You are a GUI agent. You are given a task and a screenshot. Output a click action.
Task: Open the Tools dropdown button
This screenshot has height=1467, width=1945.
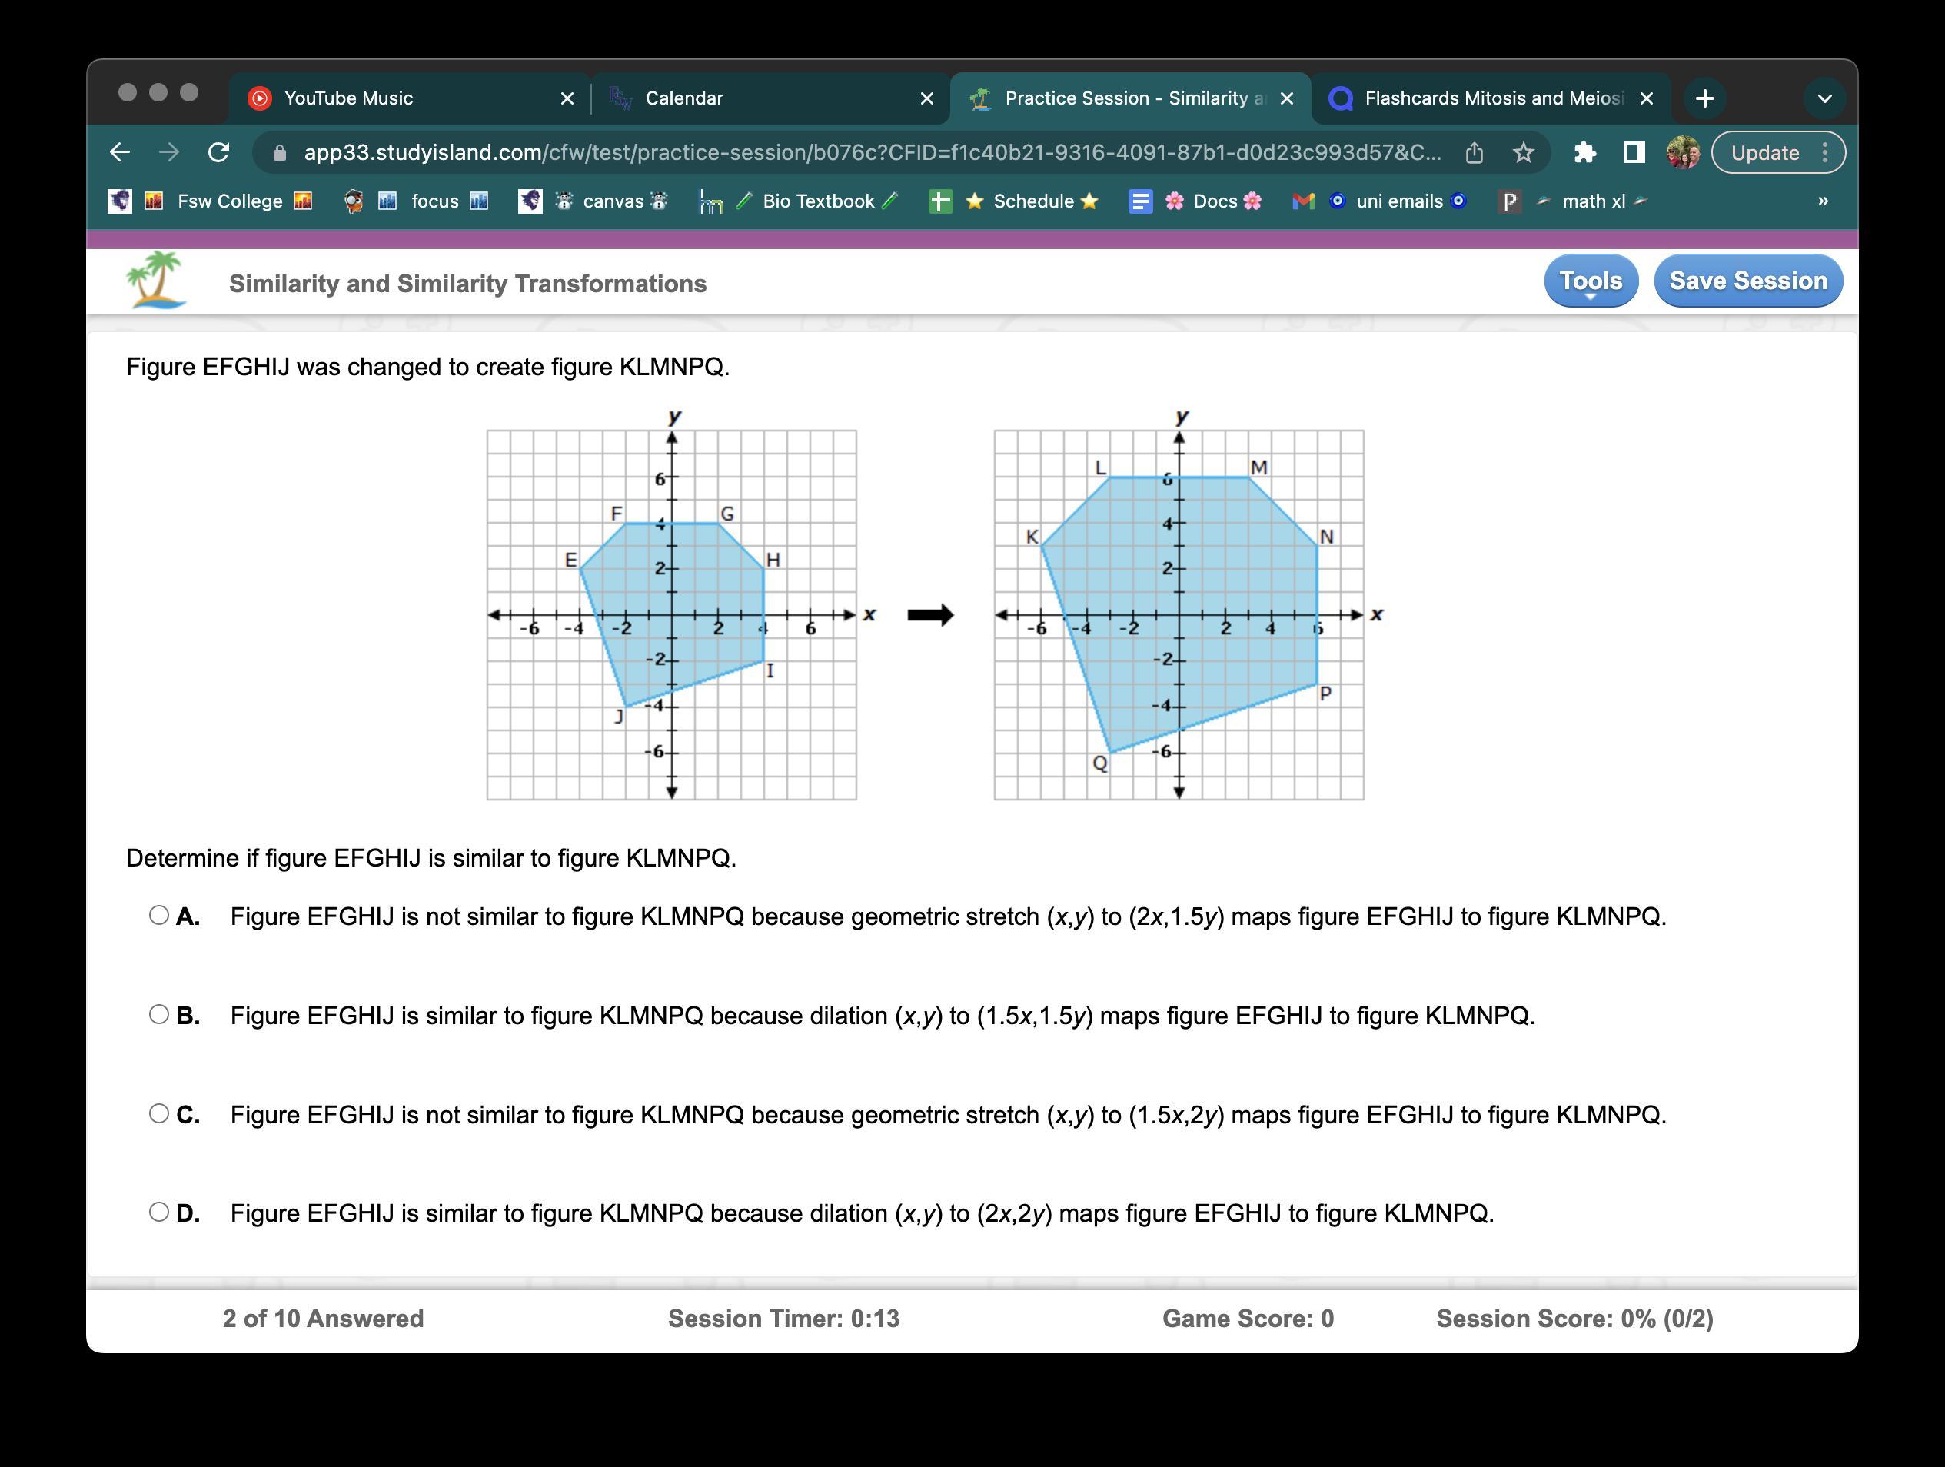(x=1590, y=281)
